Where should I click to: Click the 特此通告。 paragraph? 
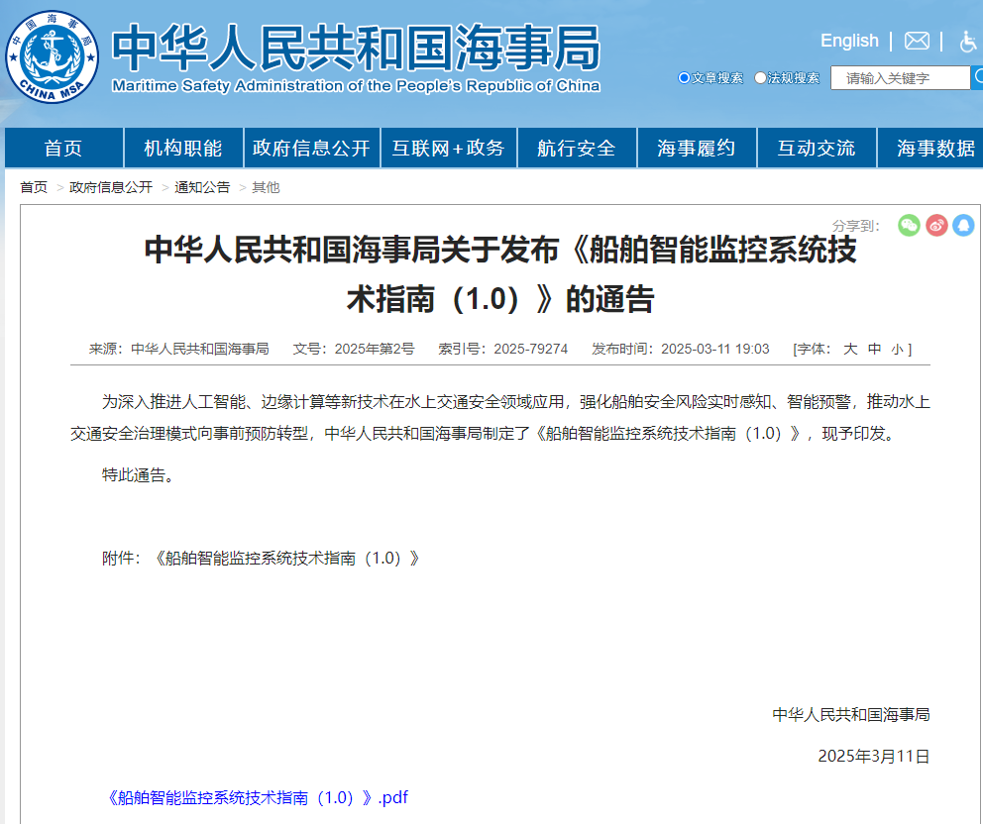click(138, 475)
